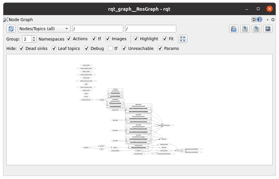Click the Refresh ROS graph button
This screenshot has height=179, width=279.
[11, 29]
